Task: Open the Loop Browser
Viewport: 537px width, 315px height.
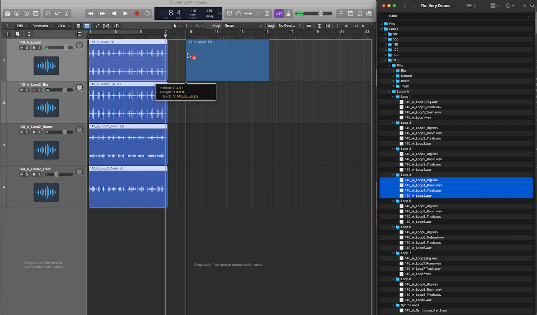Action: tap(360, 14)
